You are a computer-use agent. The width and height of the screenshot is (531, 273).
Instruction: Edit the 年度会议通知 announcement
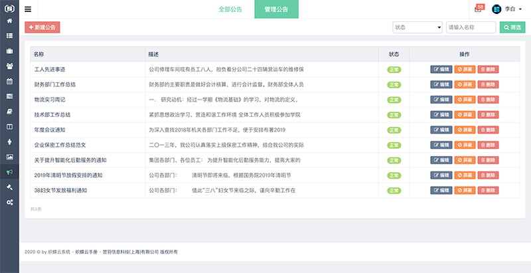click(441, 130)
